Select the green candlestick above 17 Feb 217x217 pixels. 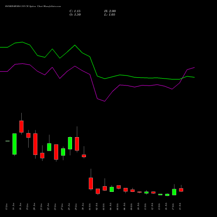click(174, 192)
